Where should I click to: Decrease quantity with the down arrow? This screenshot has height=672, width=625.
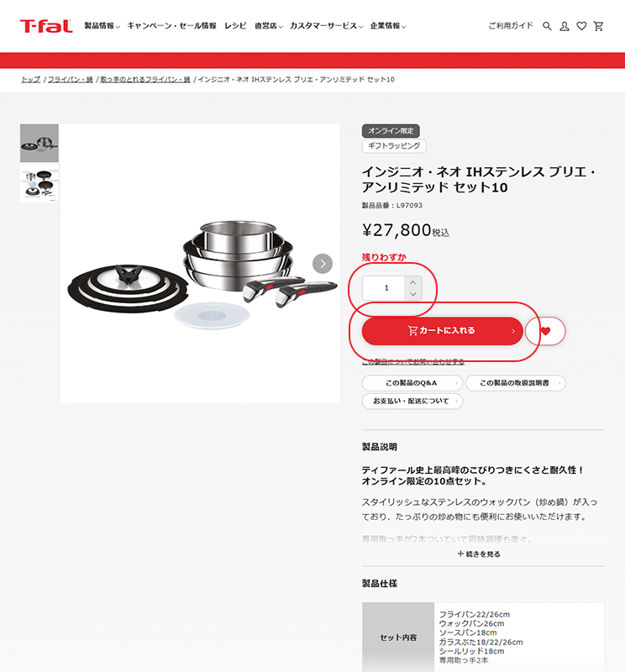412,294
